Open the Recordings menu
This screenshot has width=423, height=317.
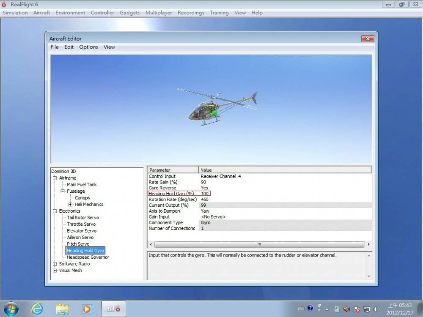pyautogui.click(x=191, y=13)
